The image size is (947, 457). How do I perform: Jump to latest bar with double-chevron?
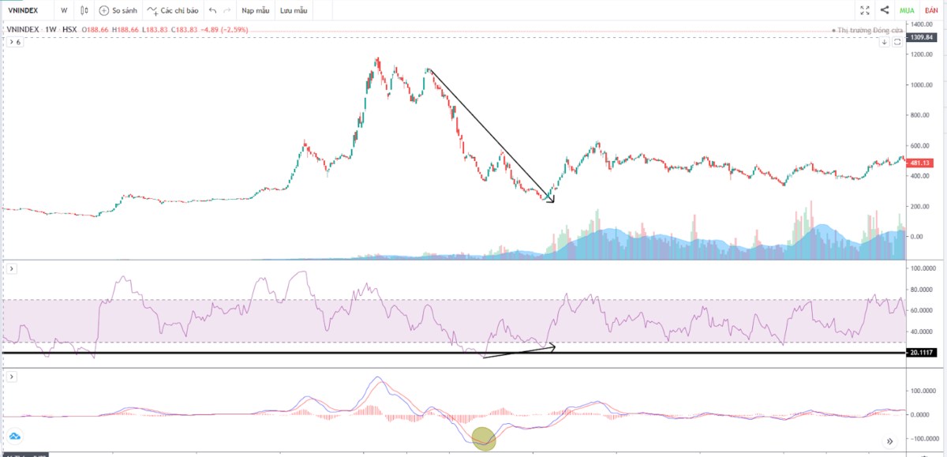[889, 442]
